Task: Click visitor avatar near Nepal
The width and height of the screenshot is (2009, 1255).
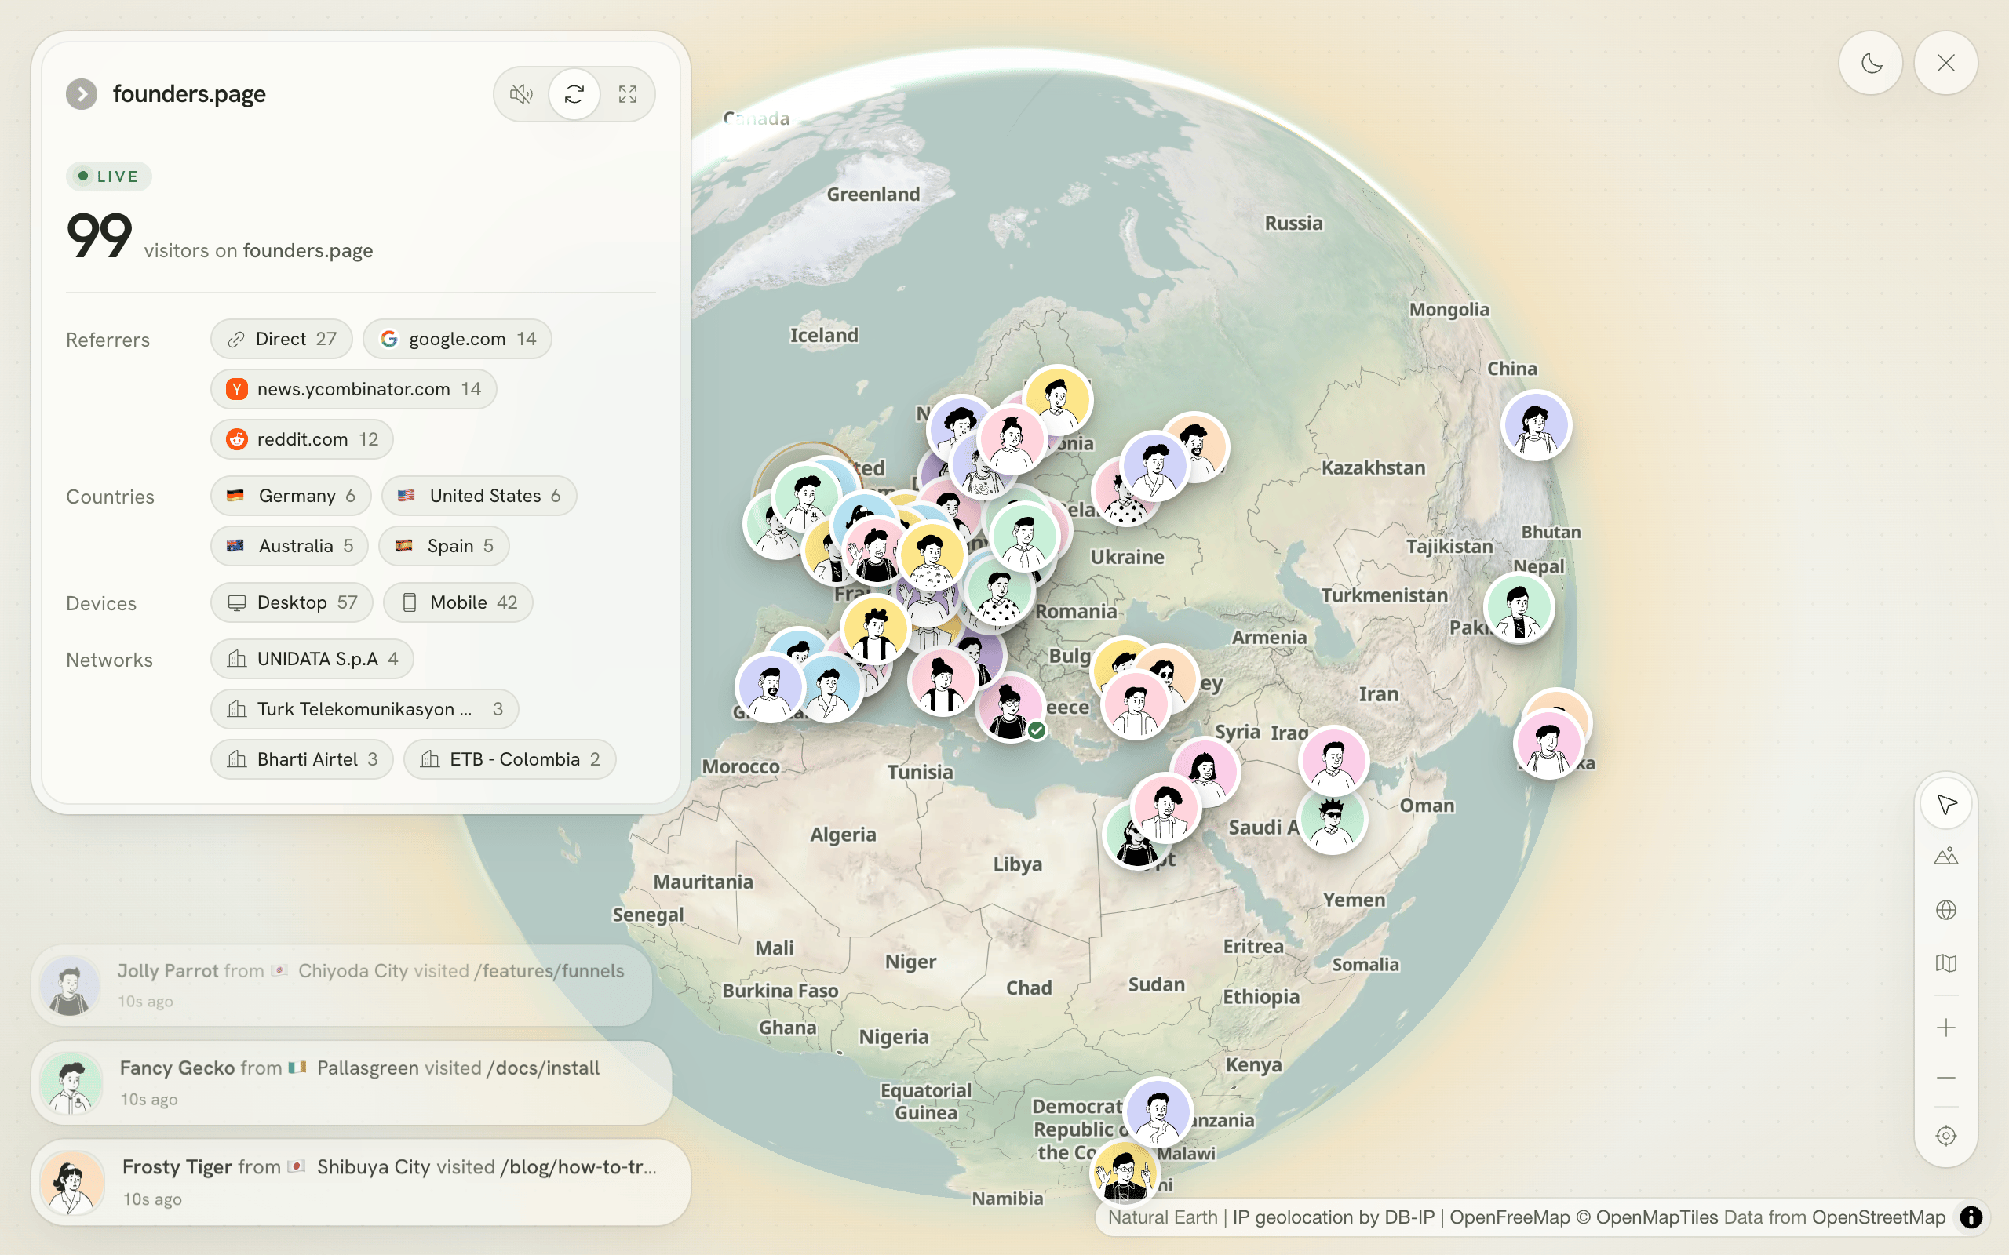Action: [x=1519, y=608]
